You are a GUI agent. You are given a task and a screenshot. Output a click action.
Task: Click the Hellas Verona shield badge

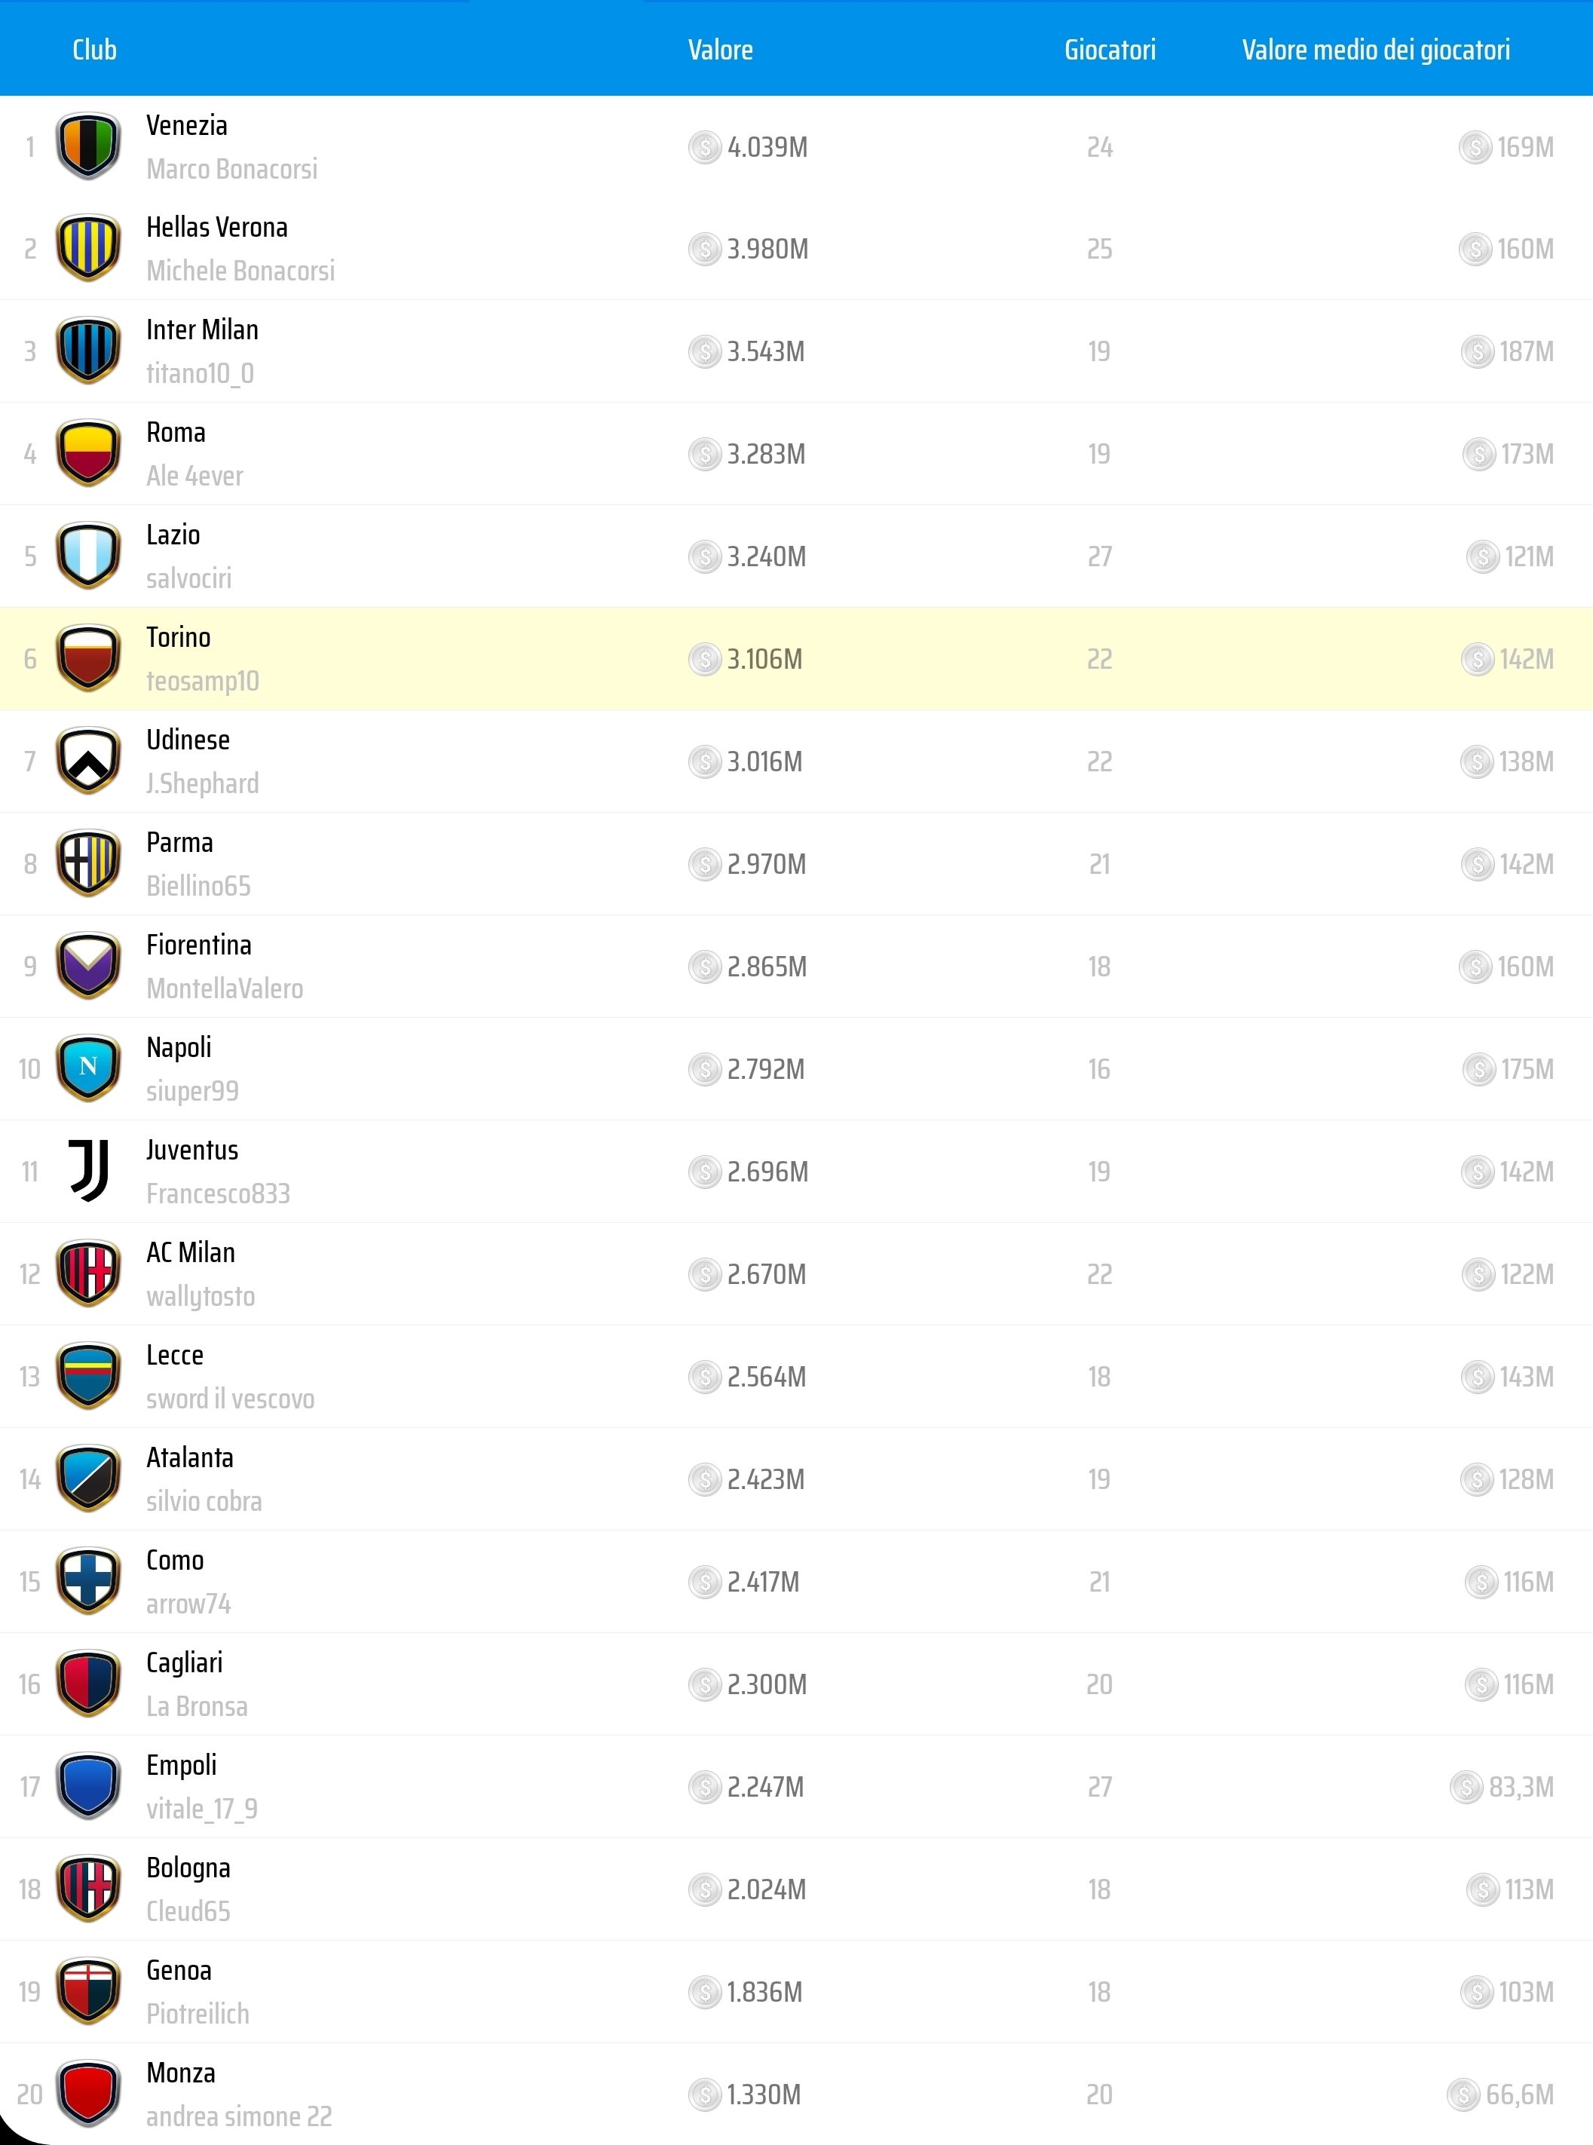[87, 249]
